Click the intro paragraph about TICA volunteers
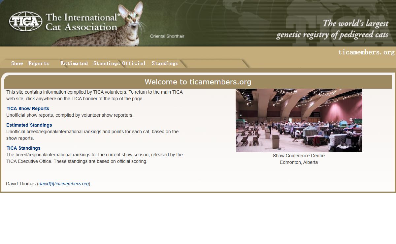The image size is (396, 244). pos(94,95)
